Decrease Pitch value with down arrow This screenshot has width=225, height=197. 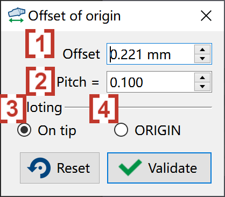(202, 87)
